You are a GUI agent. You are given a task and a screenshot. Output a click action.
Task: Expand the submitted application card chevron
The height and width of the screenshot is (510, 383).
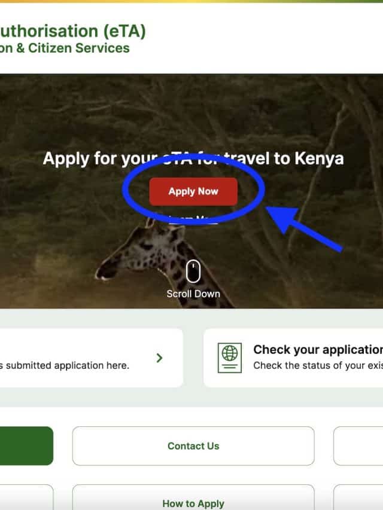point(159,358)
